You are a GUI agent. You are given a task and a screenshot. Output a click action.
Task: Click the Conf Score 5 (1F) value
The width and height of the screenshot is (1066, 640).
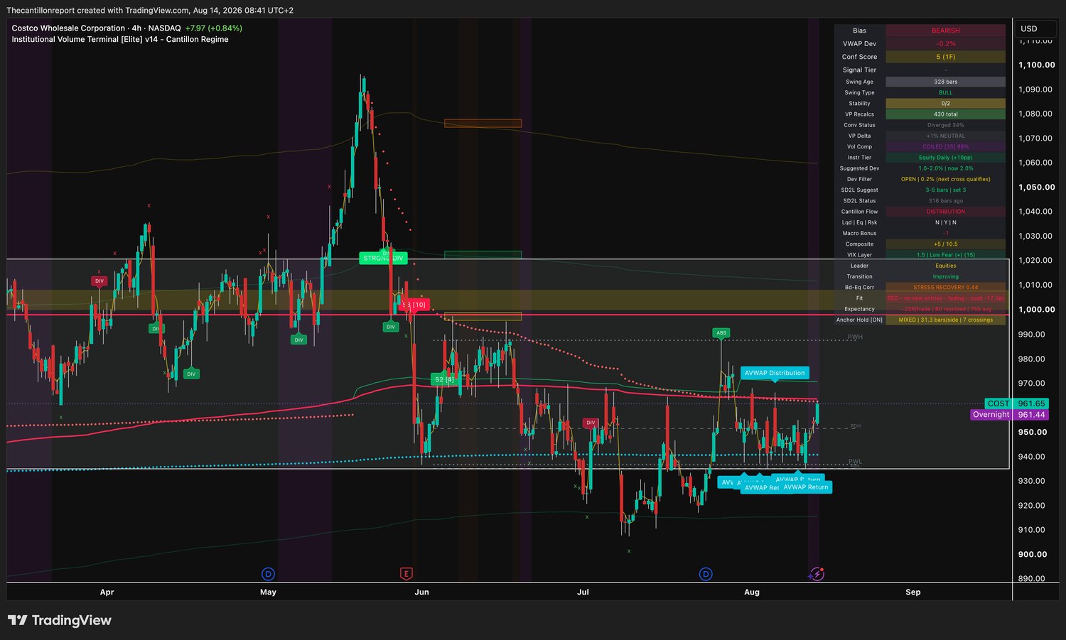(x=945, y=57)
